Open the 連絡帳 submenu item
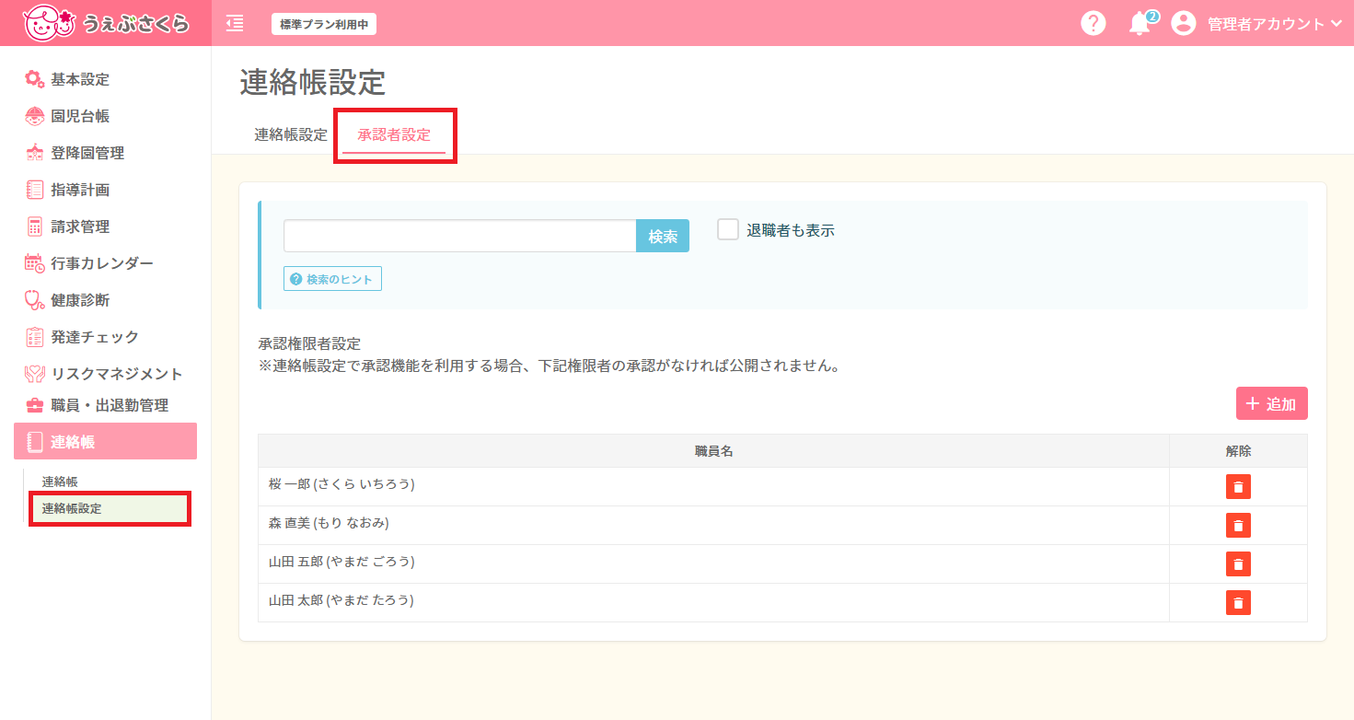 pos(60,482)
